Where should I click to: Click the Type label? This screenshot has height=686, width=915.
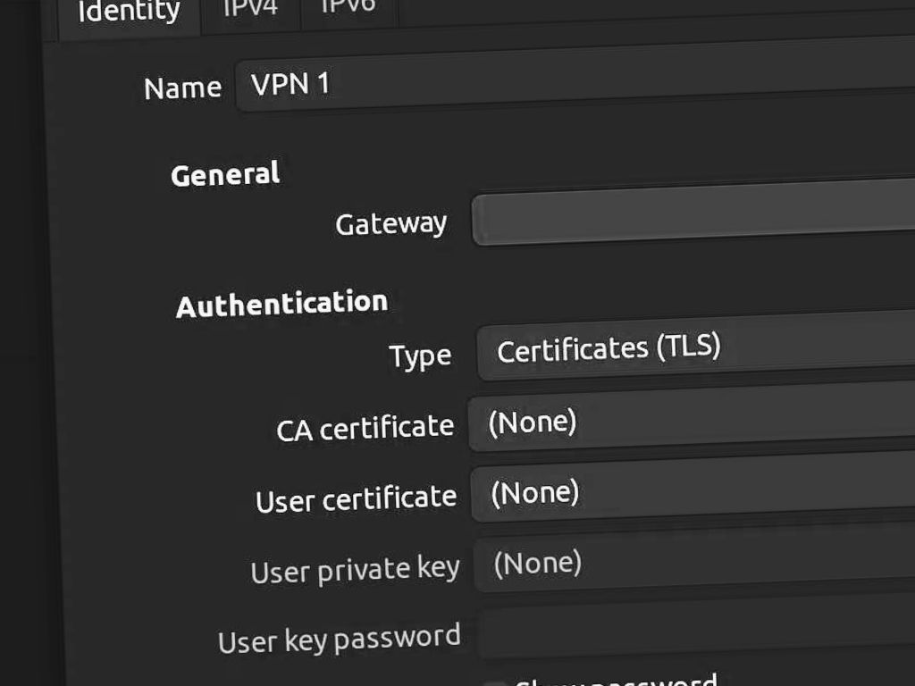tap(420, 356)
